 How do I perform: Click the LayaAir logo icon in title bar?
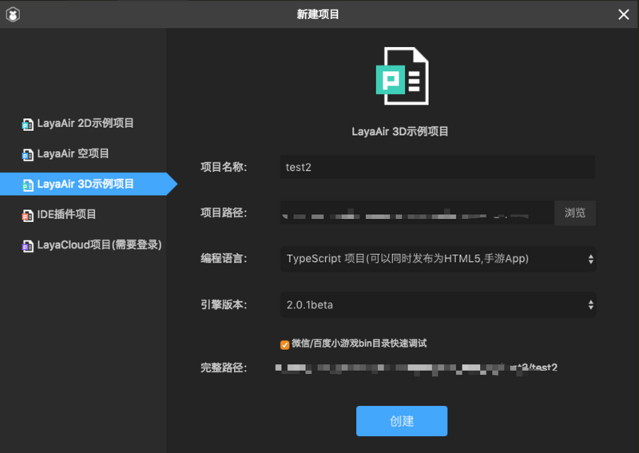click(13, 14)
